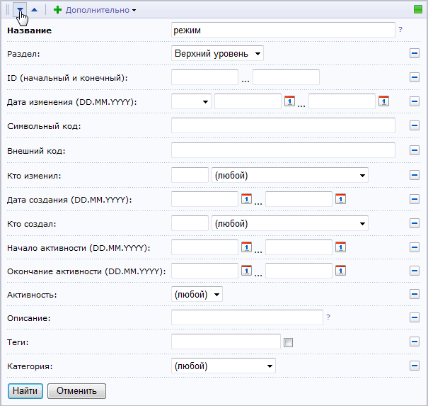The width and height of the screenshot is (428, 406).
Task: Click the down arrow icon in toolbar
Action: [21, 10]
